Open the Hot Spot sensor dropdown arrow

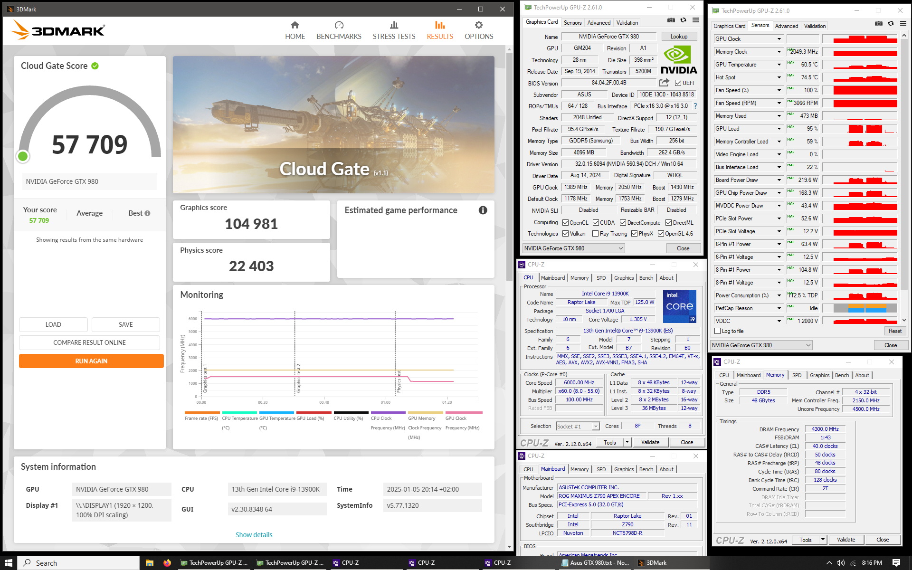pos(779,77)
